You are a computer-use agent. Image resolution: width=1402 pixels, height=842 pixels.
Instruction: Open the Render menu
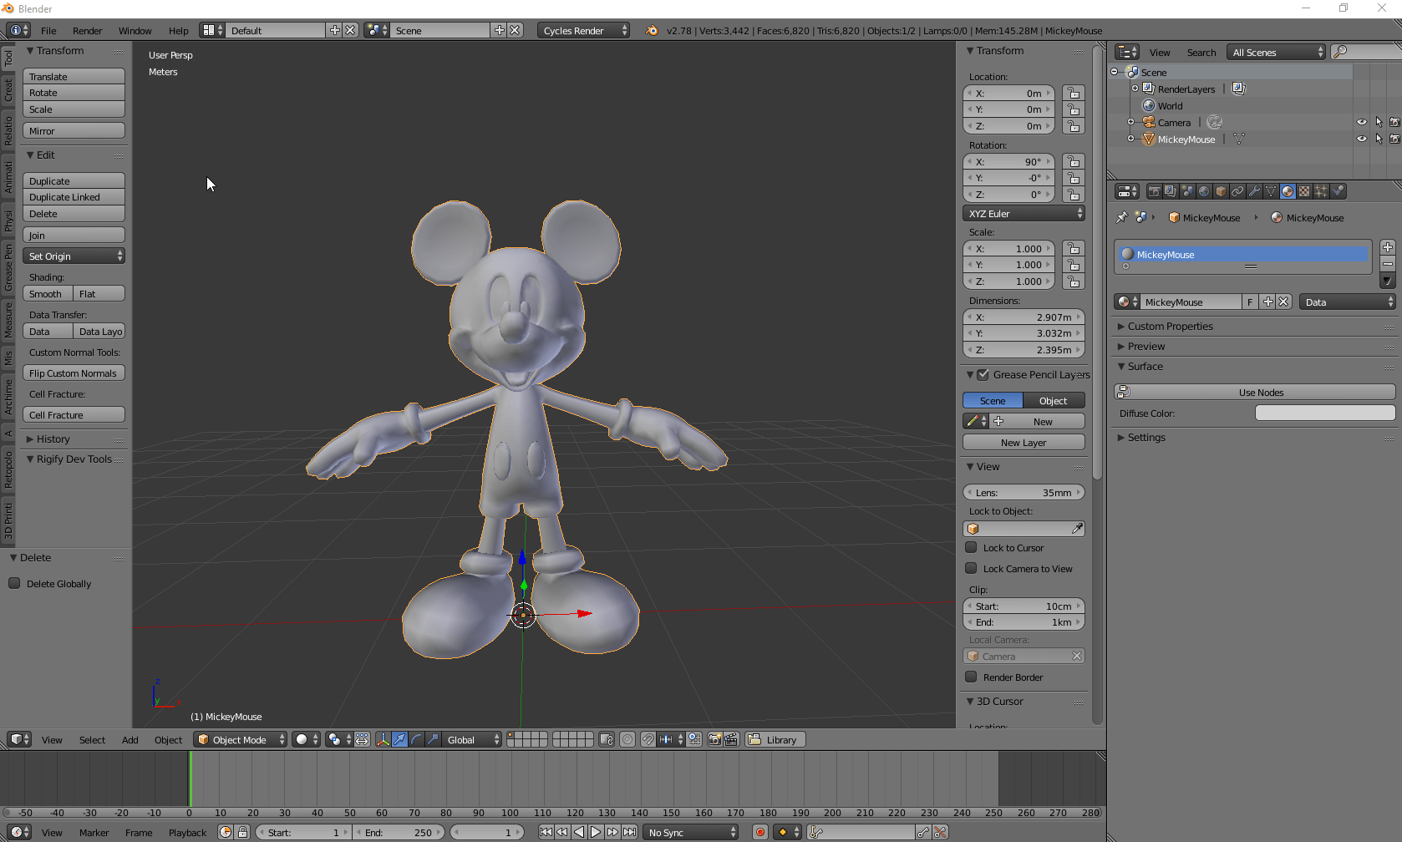click(x=87, y=31)
